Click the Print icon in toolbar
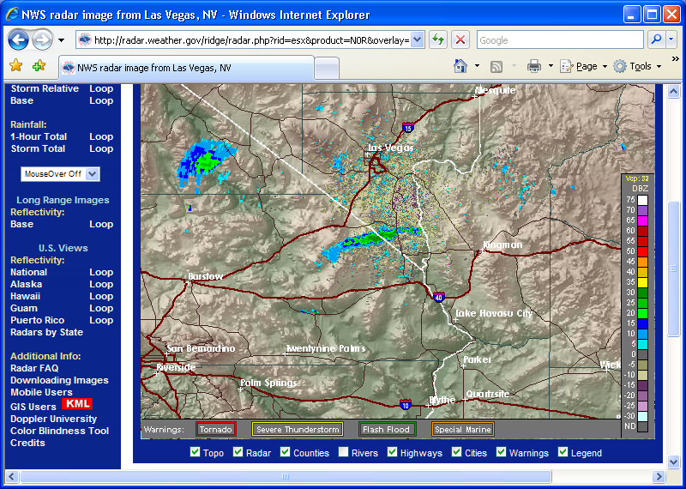The width and height of the screenshot is (686, 489). (534, 66)
